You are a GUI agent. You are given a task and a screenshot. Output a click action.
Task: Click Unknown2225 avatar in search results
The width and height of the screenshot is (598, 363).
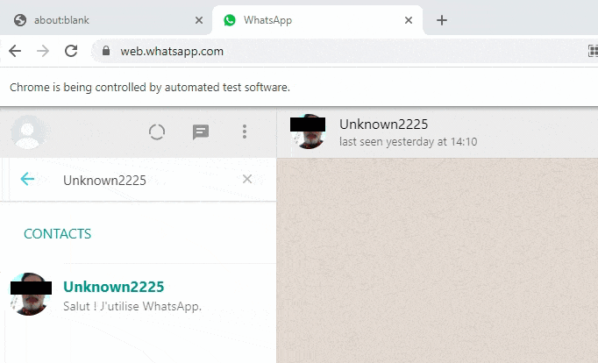[30, 295]
